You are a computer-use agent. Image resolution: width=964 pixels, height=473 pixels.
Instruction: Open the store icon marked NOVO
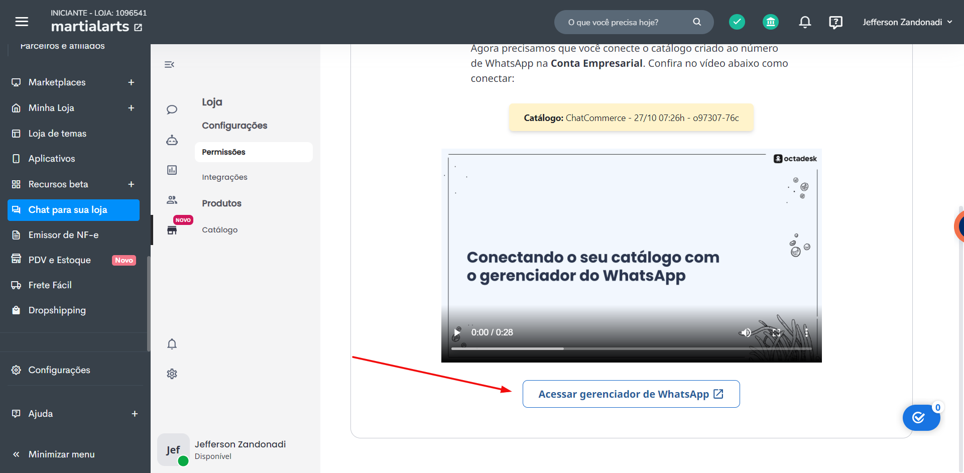coord(172,230)
